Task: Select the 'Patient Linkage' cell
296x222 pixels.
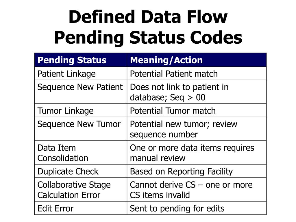Action: tap(81, 73)
